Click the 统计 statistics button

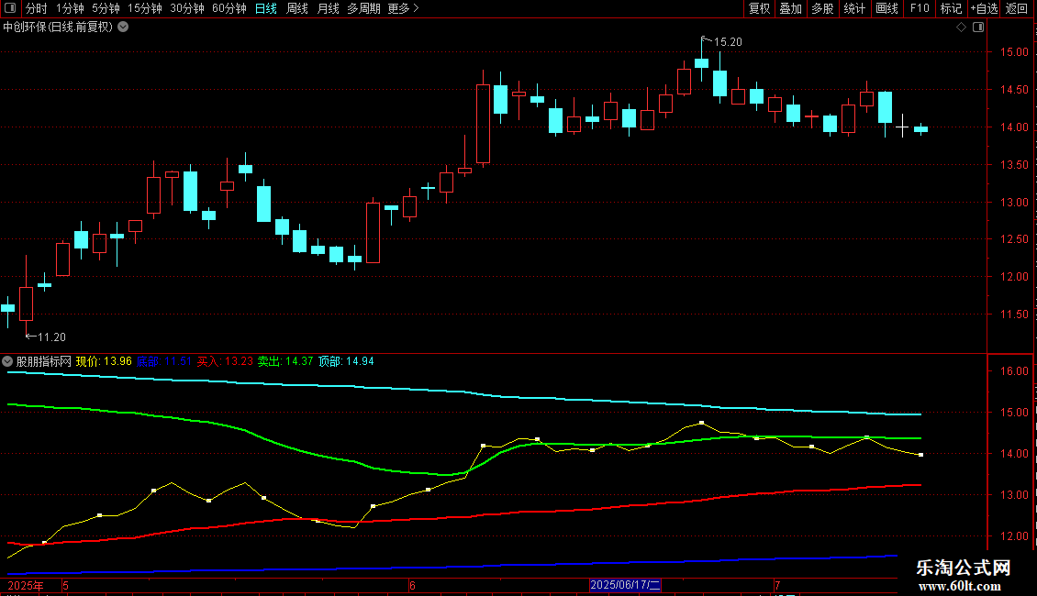(x=854, y=8)
